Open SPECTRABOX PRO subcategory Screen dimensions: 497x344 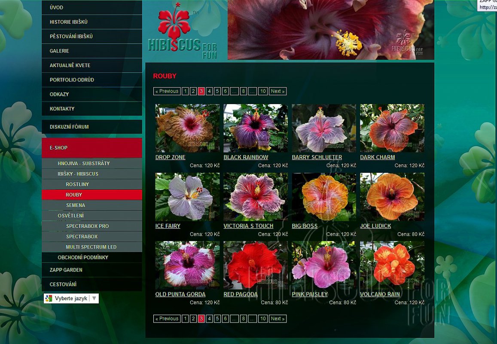point(92,226)
